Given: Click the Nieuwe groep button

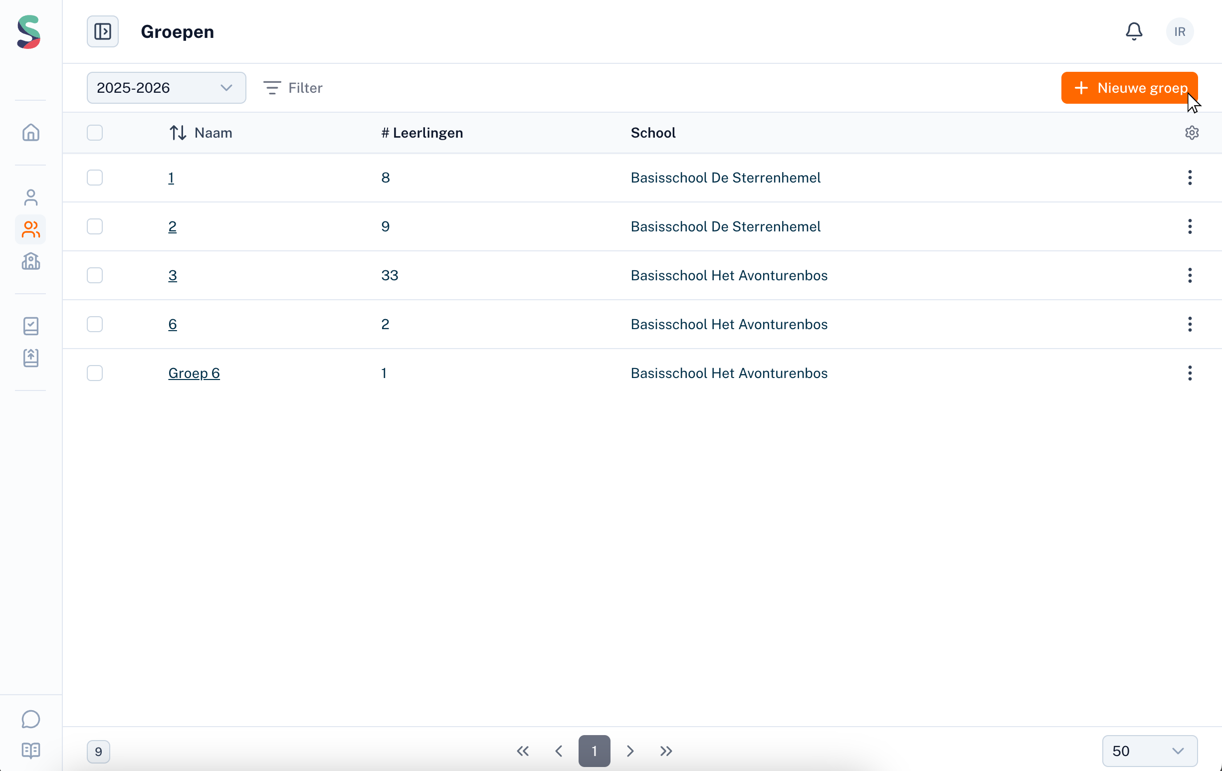Looking at the screenshot, I should (1129, 88).
